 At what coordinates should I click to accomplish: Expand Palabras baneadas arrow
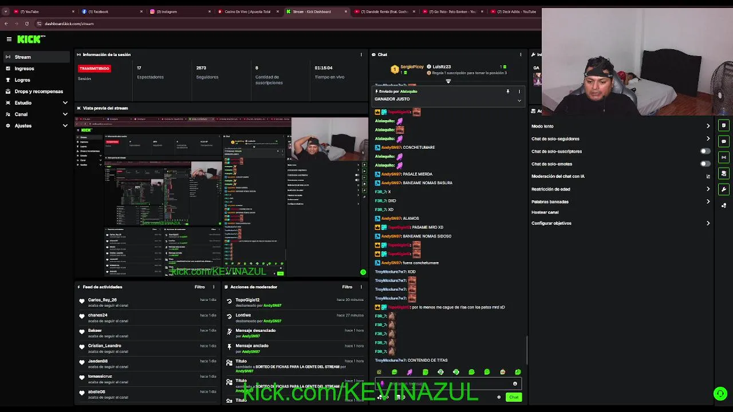708,201
